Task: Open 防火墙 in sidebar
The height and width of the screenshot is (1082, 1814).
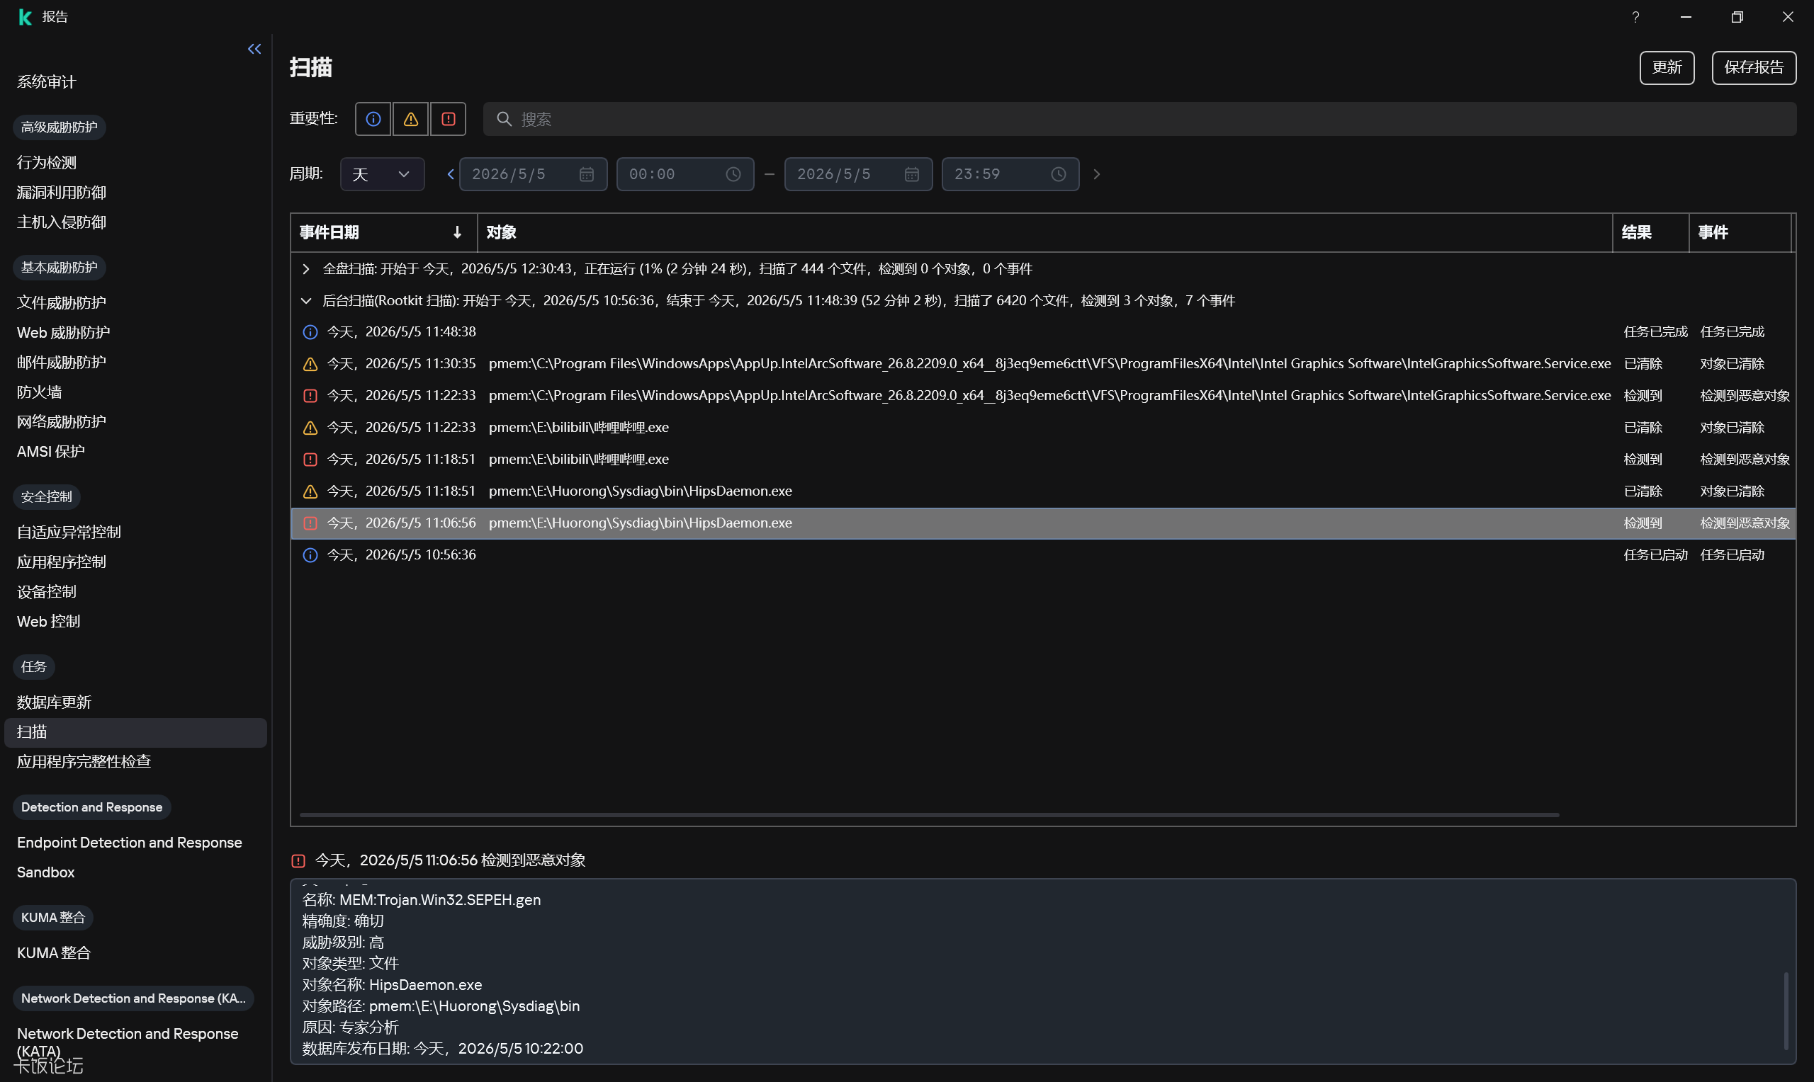Action: coord(40,392)
